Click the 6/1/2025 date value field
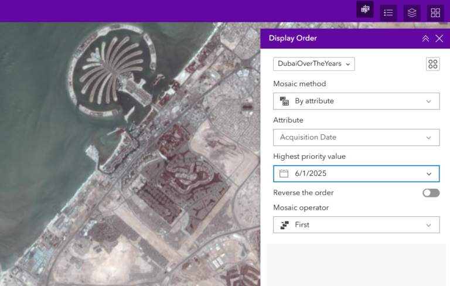 pos(356,173)
